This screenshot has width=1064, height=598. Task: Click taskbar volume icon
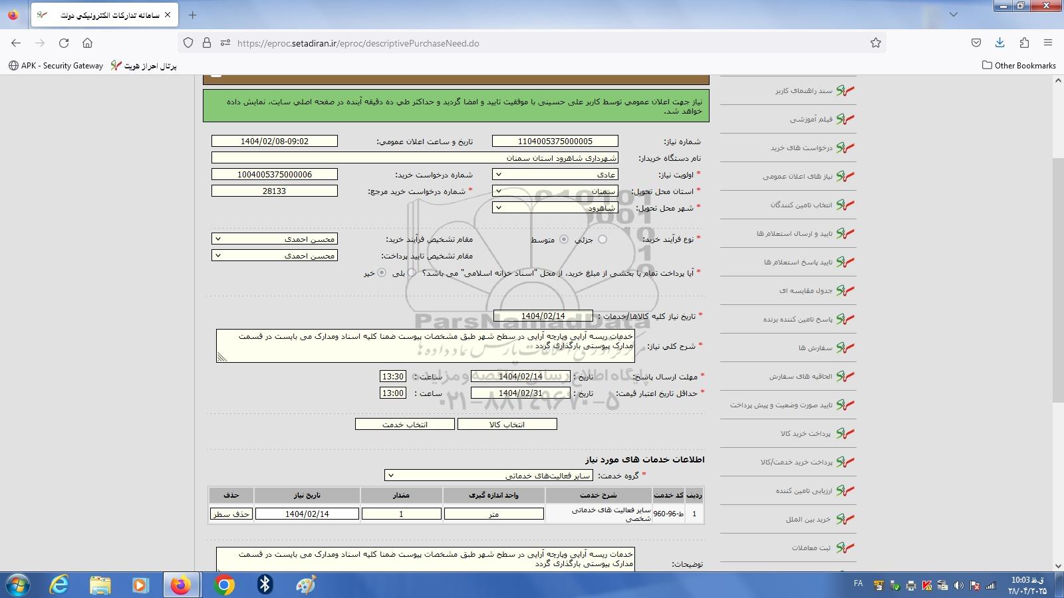pos(958,585)
